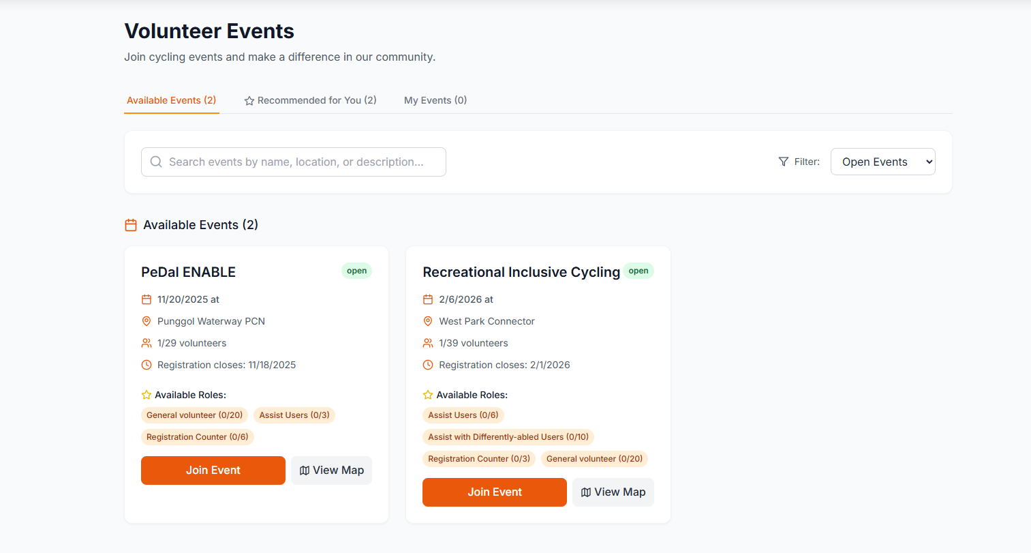
Task: Click volunteers icon next to 1/39 volunteers
Action: pos(428,343)
